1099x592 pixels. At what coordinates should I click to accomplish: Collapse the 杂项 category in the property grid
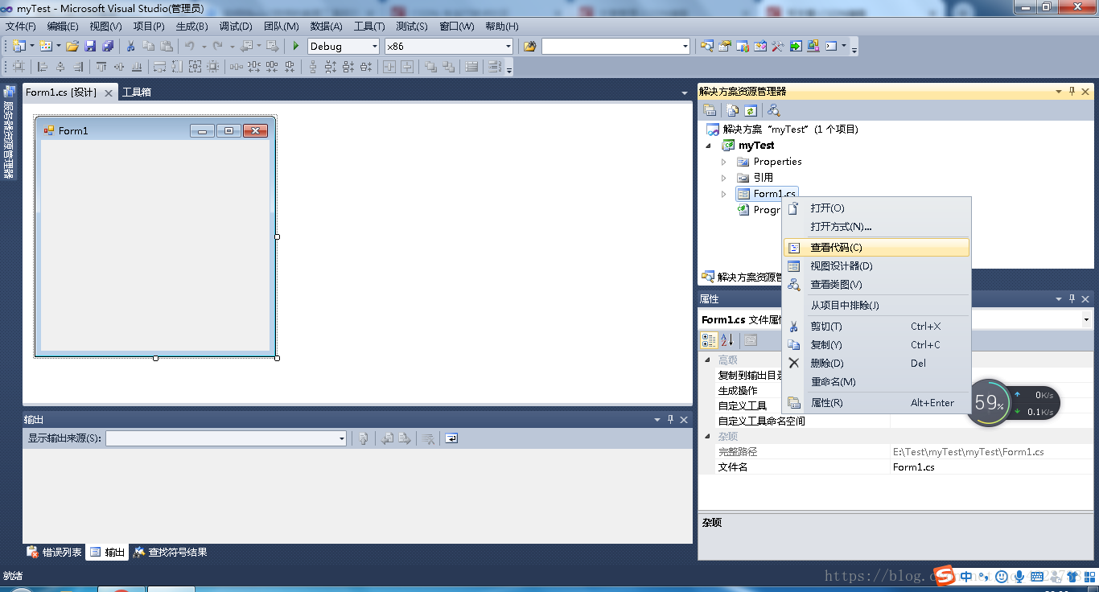pyautogui.click(x=707, y=437)
